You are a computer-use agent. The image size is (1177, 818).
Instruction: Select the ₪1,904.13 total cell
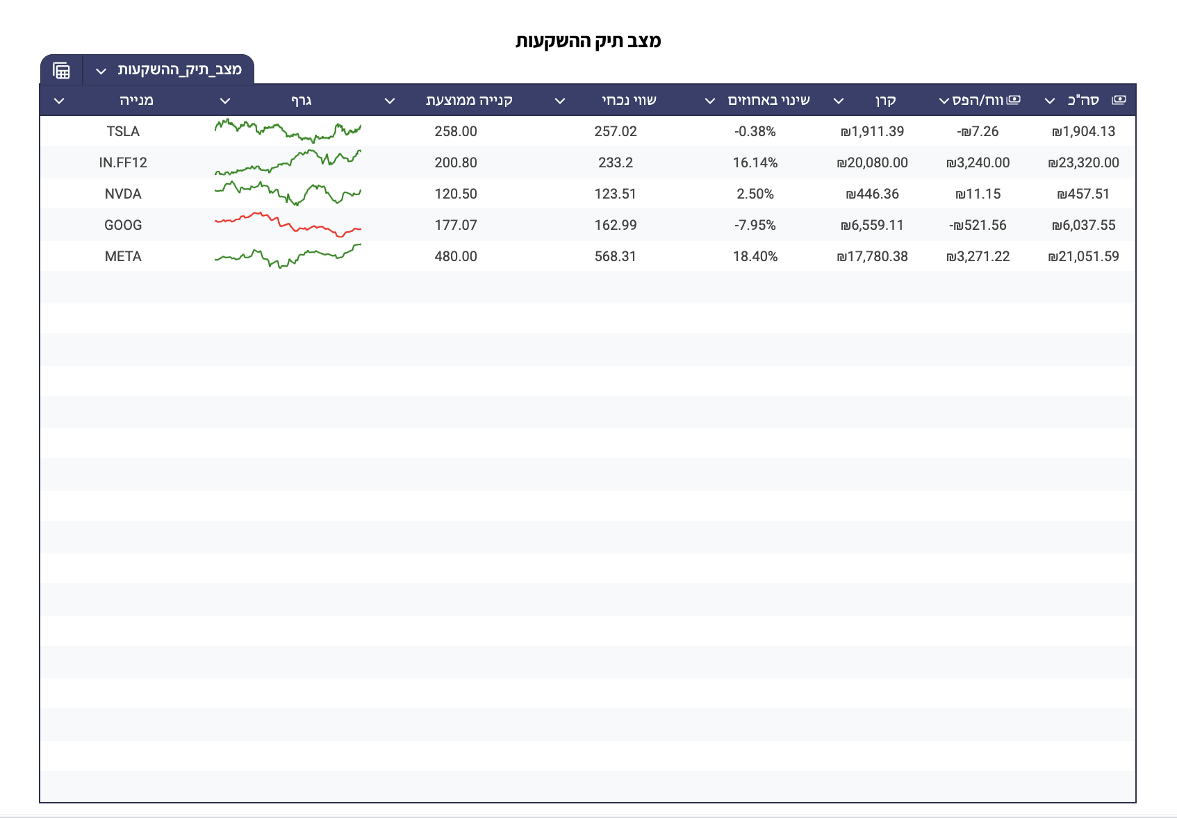(1084, 131)
